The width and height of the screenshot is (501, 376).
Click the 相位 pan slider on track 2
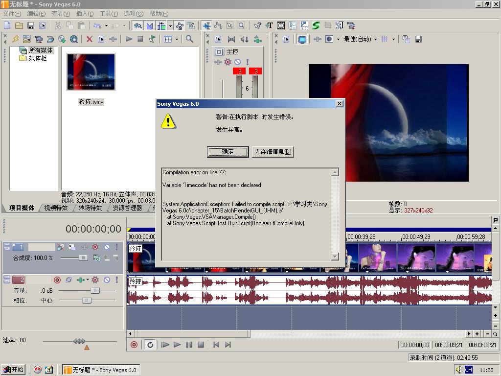87,301
